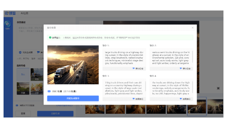Select the watercolor food style thumbnail
This screenshot has height=128, width=227.
[x=37, y=89]
